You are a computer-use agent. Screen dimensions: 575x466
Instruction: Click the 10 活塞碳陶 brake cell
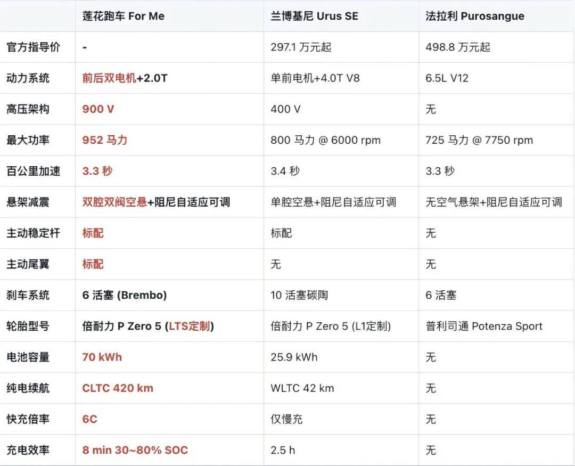coord(299,295)
